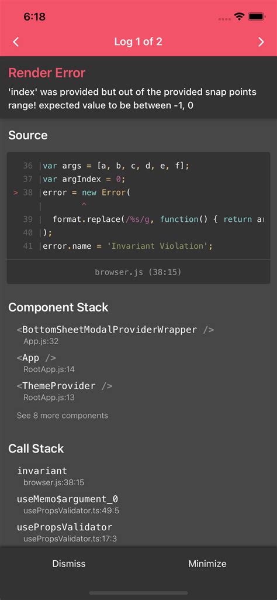Select BottomSheetModalProviderWrapper component stack entry
Screen dimensions: 277x600
[x=115, y=335]
